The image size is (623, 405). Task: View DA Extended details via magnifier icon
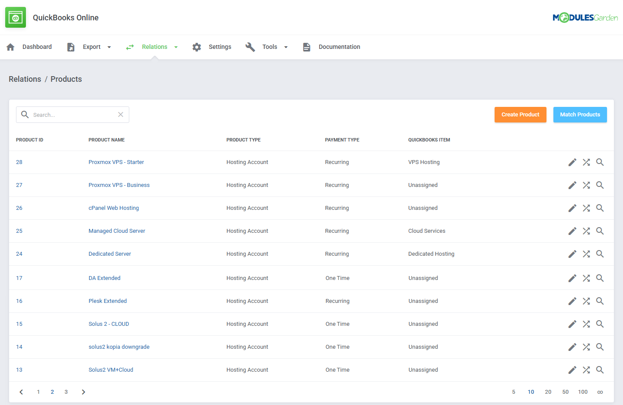click(600, 278)
